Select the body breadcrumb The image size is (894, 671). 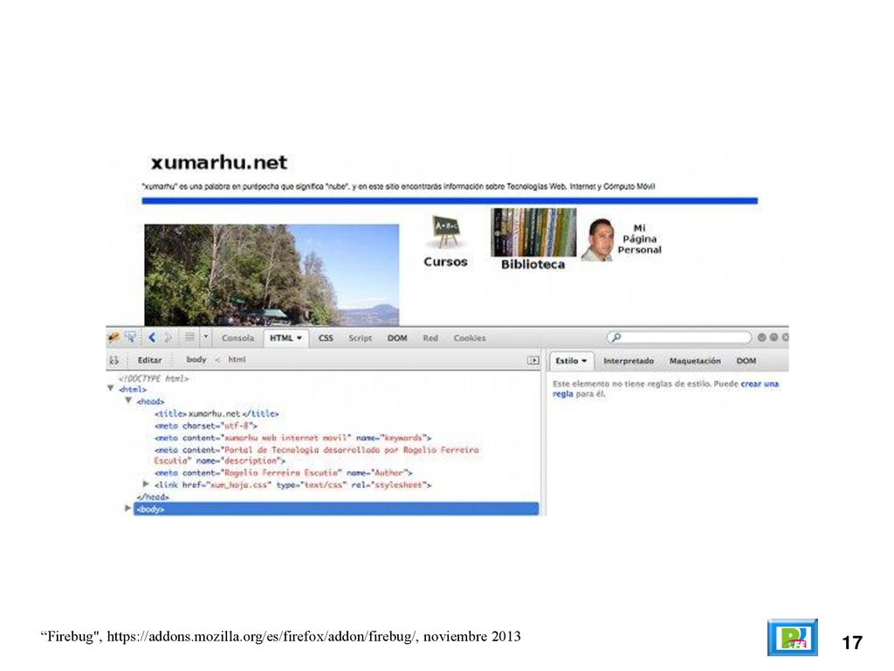click(x=196, y=359)
